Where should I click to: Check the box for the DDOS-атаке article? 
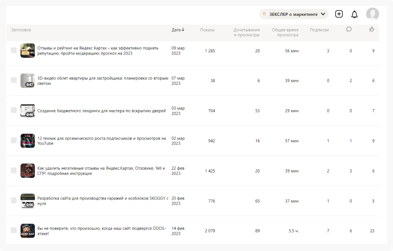(x=14, y=230)
